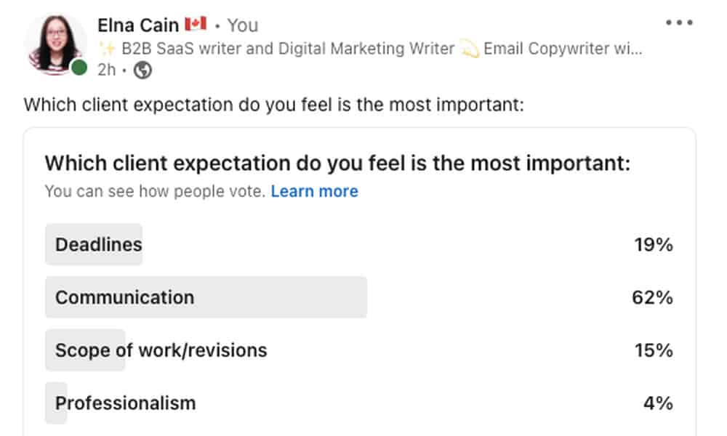Click the shooting star emoji in headline
The width and height of the screenshot is (727, 436).
click(x=470, y=49)
